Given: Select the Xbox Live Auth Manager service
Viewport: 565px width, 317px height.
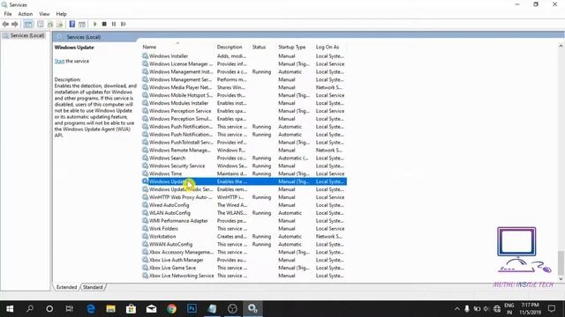Looking at the screenshot, I should click(x=244, y=260).
